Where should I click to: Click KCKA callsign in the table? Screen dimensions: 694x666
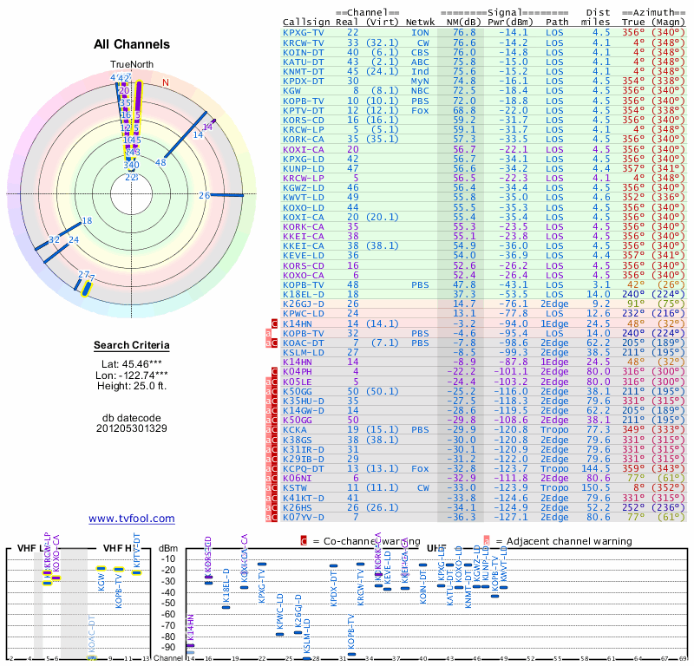[295, 430]
